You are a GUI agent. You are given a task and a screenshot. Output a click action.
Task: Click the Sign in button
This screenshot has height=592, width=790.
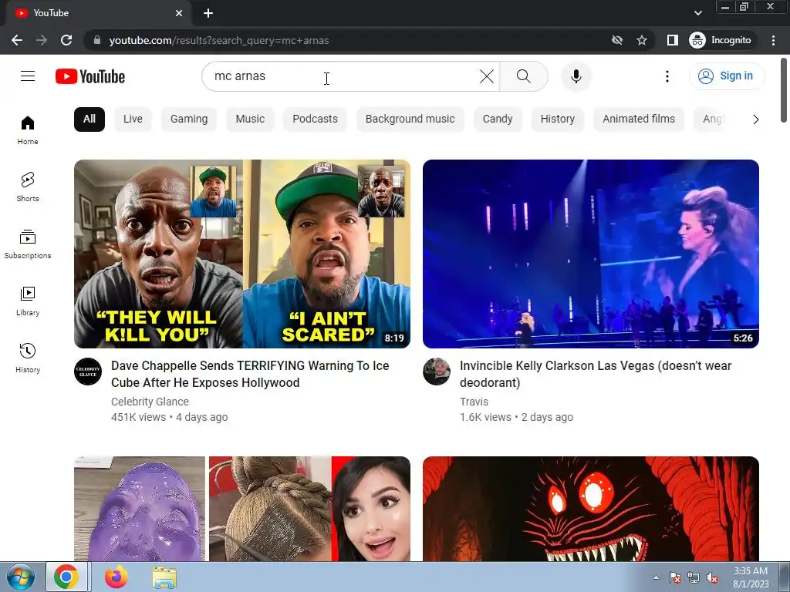point(726,76)
